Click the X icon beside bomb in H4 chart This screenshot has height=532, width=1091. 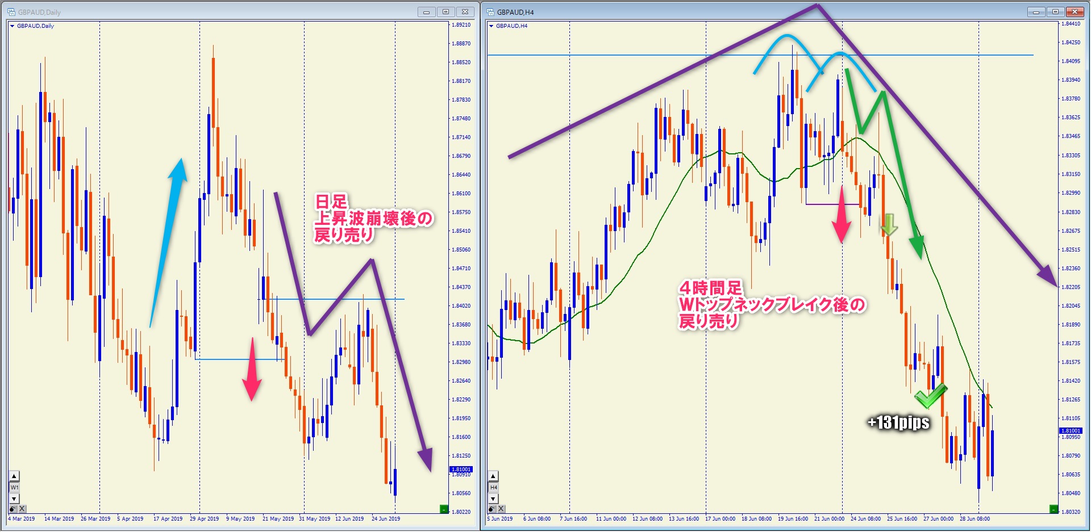[501, 509]
